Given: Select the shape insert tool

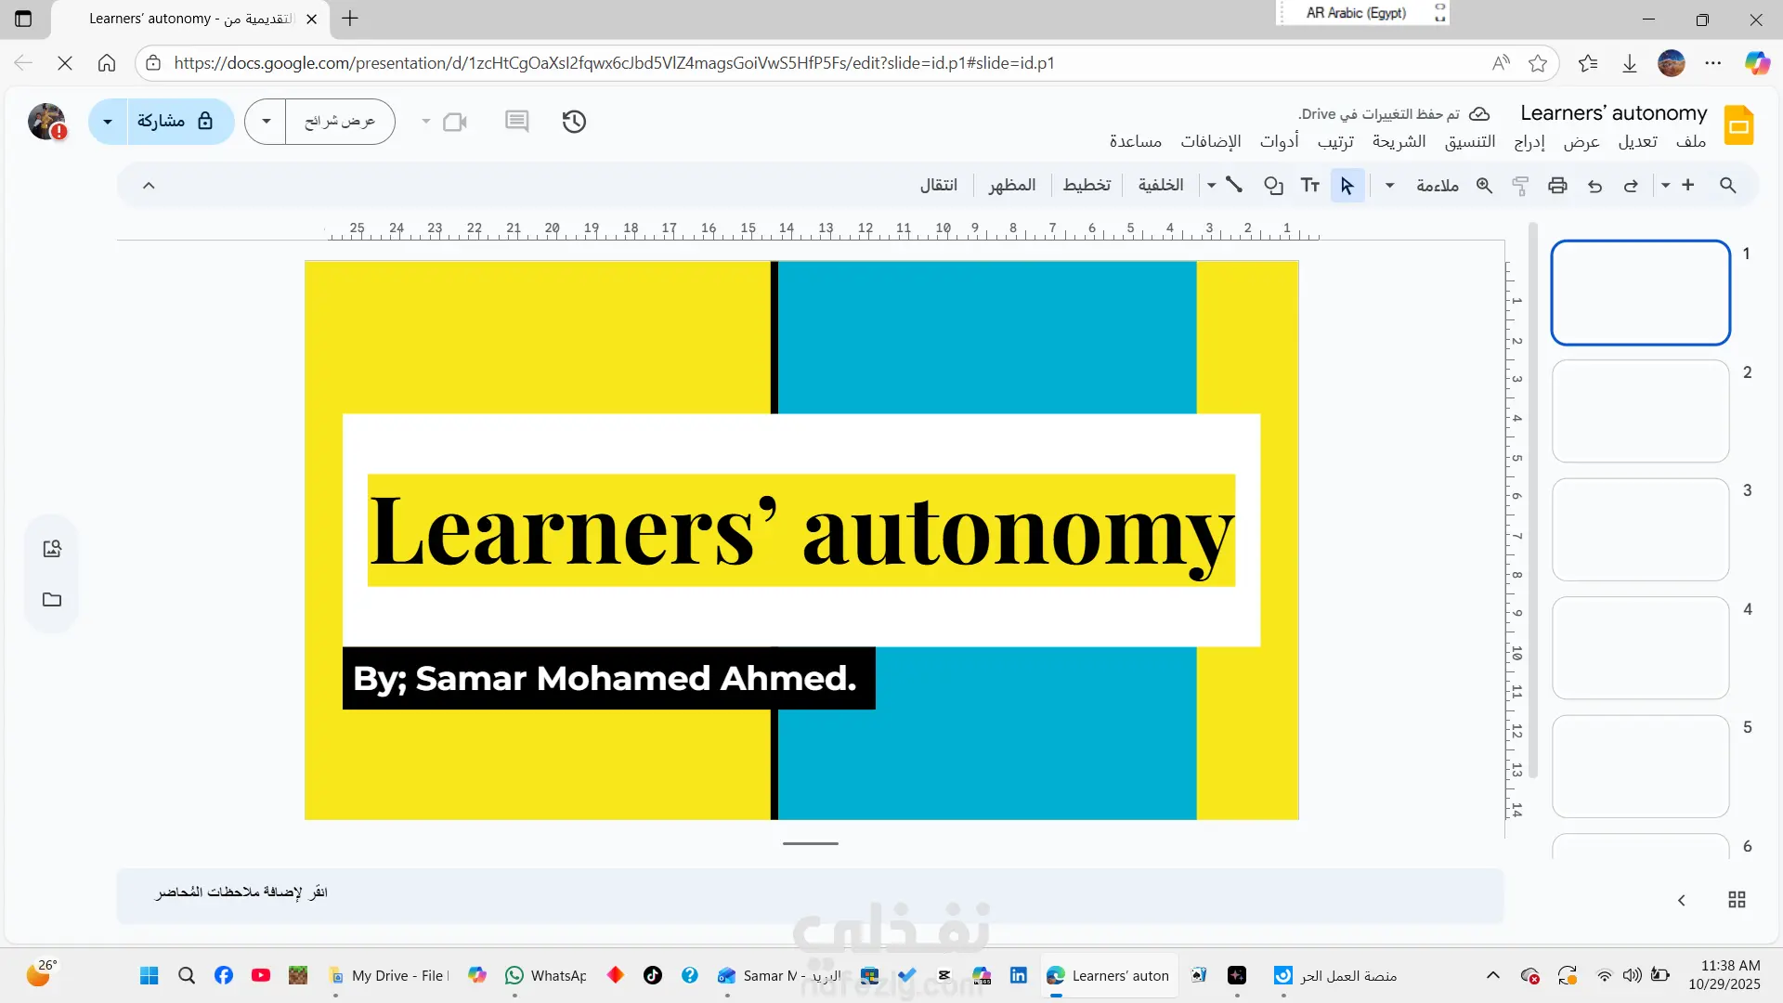Looking at the screenshot, I should point(1273,186).
